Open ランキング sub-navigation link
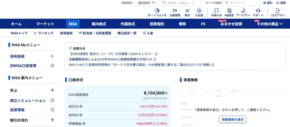This screenshot has width=290, height=127. tap(44, 33)
